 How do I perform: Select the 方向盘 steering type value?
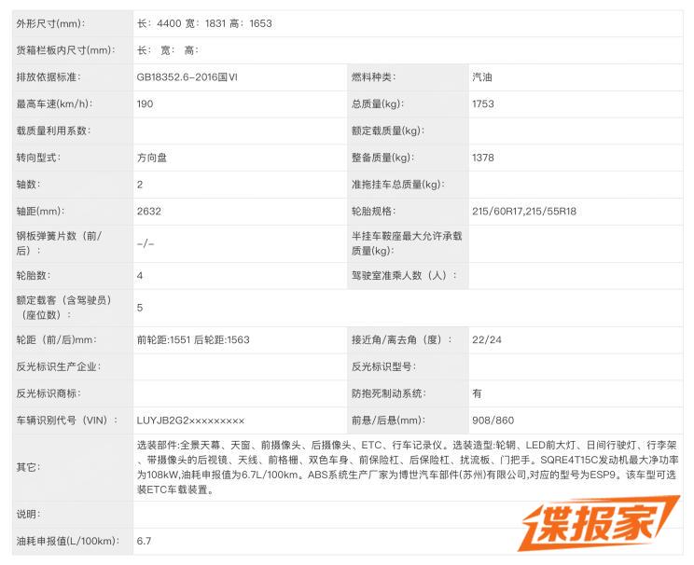point(153,158)
